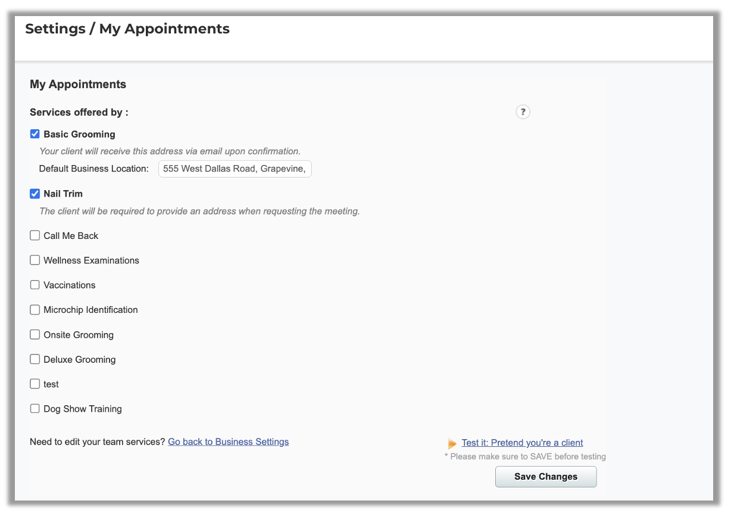
Task: Enable the Call Me Back service
Action: coord(35,235)
